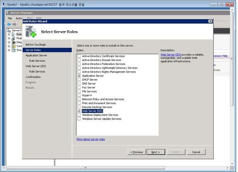Screen dimensions: 238x172
Task: Minimize the remote desktop connection window
Action: 214,5
